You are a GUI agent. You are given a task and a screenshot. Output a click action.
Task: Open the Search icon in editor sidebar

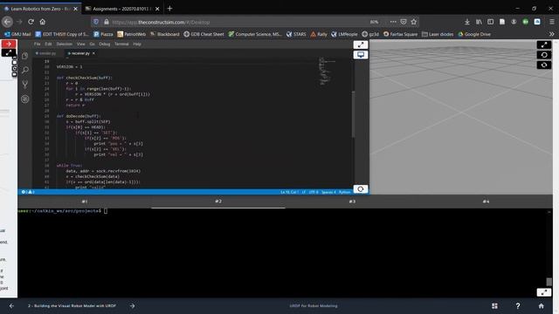click(25, 70)
